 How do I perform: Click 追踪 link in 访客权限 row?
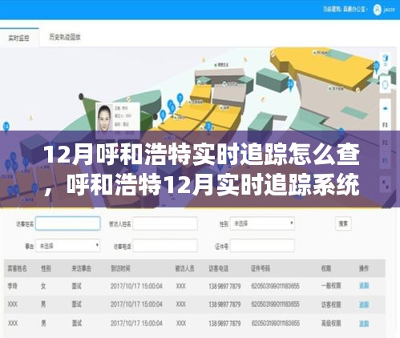(x=364, y=304)
